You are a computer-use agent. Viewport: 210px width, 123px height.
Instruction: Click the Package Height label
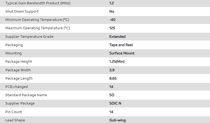tap(19, 61)
